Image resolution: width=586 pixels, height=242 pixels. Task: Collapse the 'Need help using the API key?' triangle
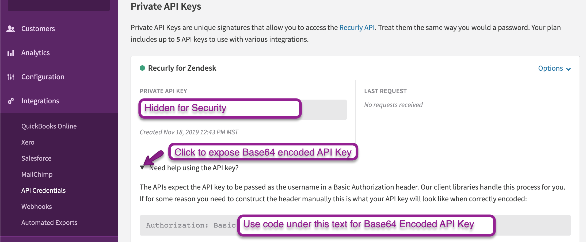[142, 168]
